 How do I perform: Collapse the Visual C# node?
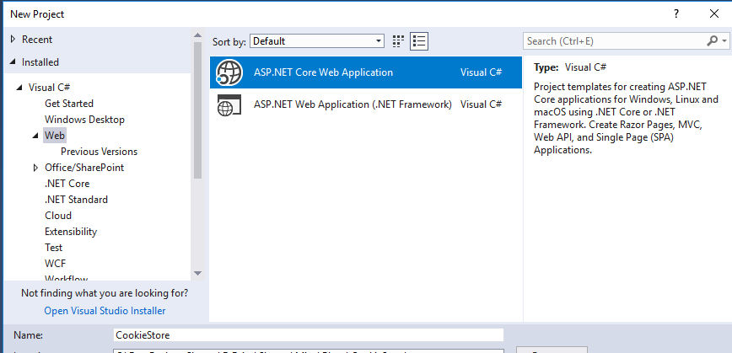19,88
